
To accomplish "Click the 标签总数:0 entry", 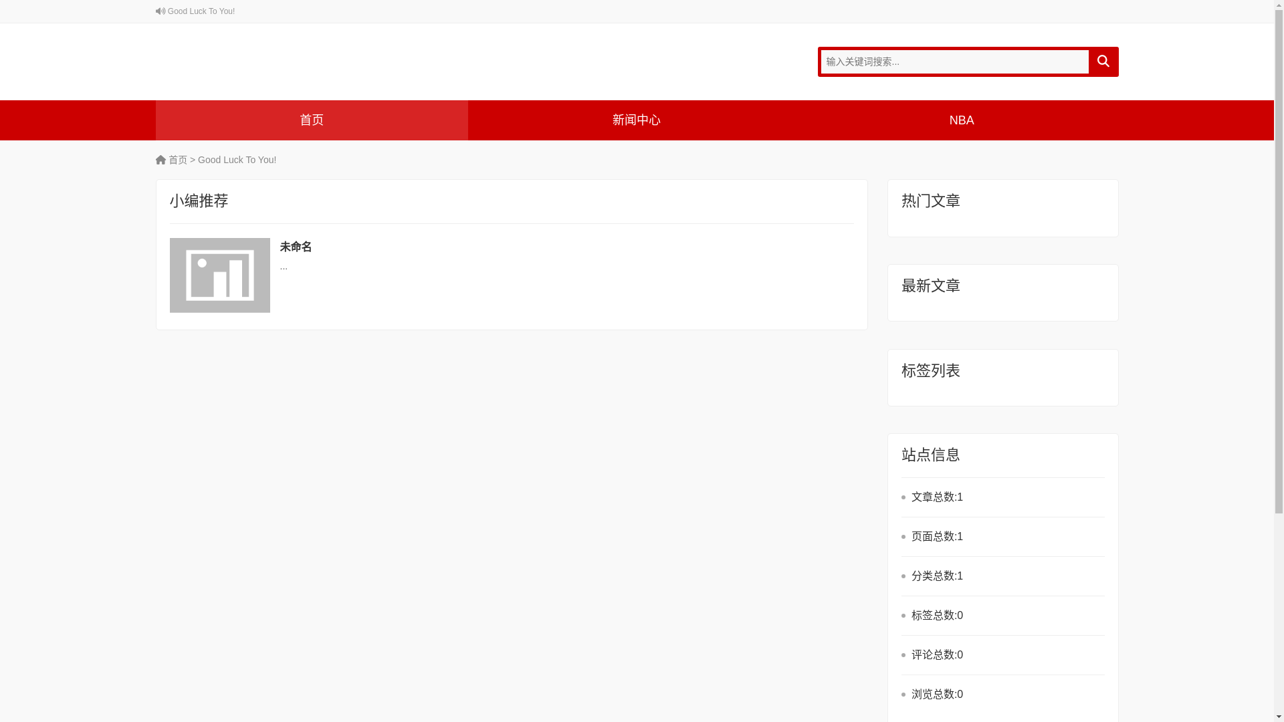I will 1003,616.
